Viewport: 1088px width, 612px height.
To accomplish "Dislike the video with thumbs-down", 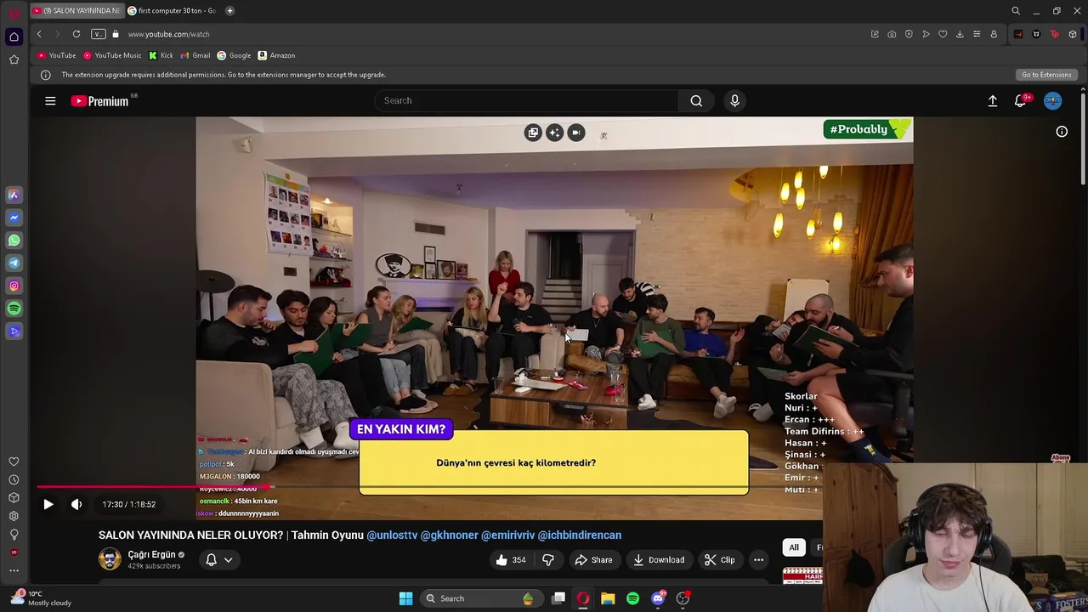I will tap(548, 560).
